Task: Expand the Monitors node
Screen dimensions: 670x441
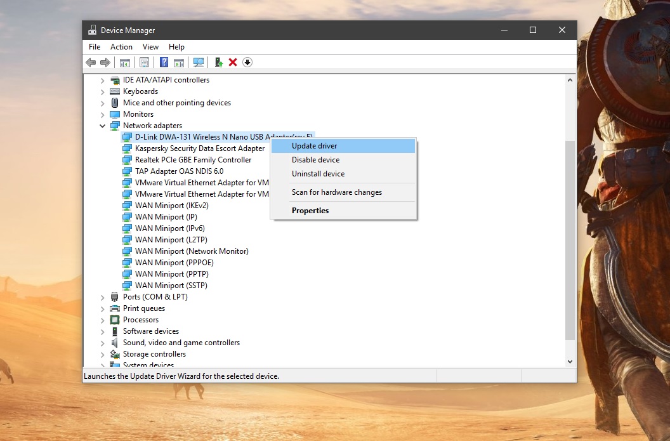Action: click(102, 114)
